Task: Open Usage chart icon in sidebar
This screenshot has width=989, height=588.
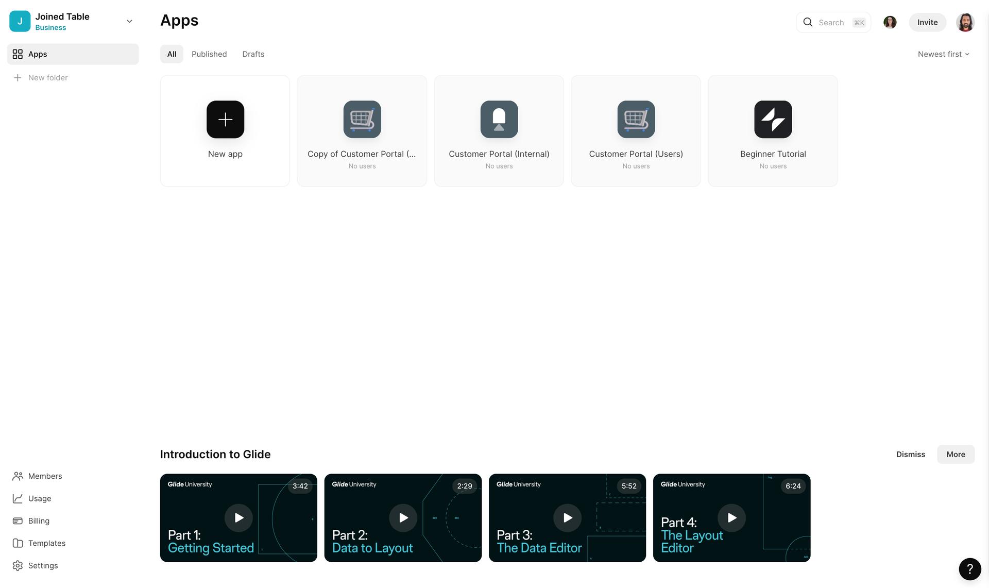Action: tap(18, 498)
